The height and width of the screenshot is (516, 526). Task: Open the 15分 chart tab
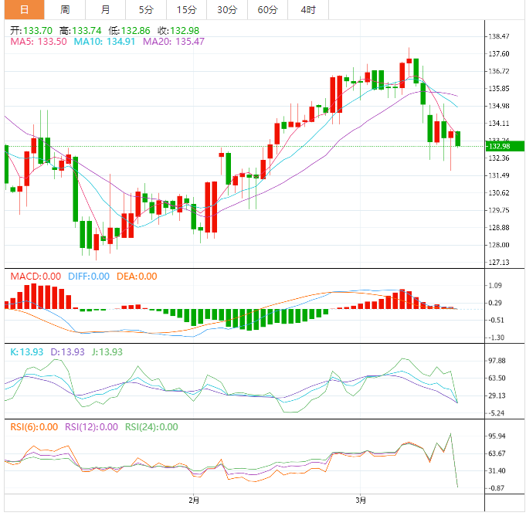186,10
